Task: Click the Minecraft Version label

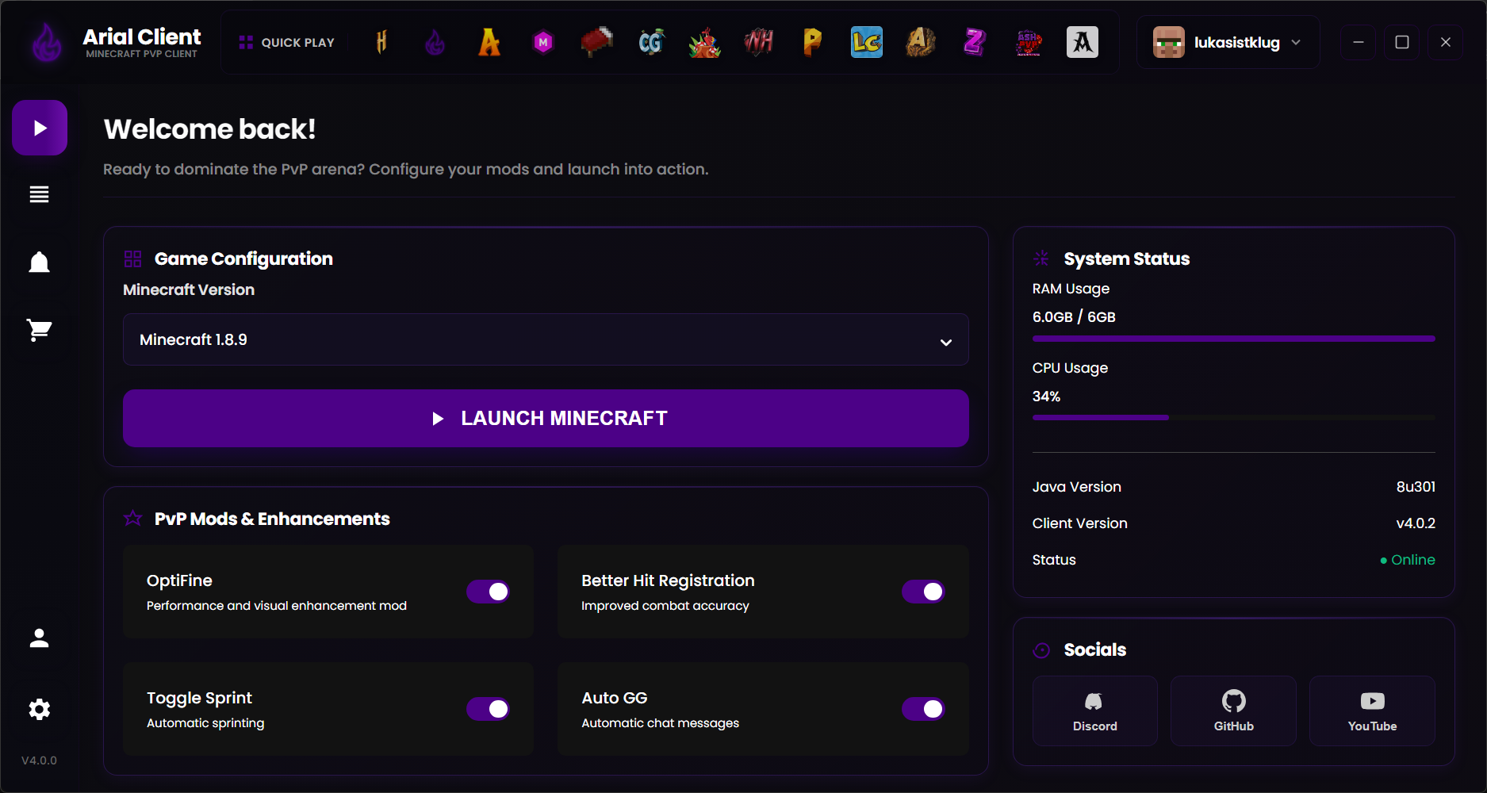Action: tap(189, 290)
